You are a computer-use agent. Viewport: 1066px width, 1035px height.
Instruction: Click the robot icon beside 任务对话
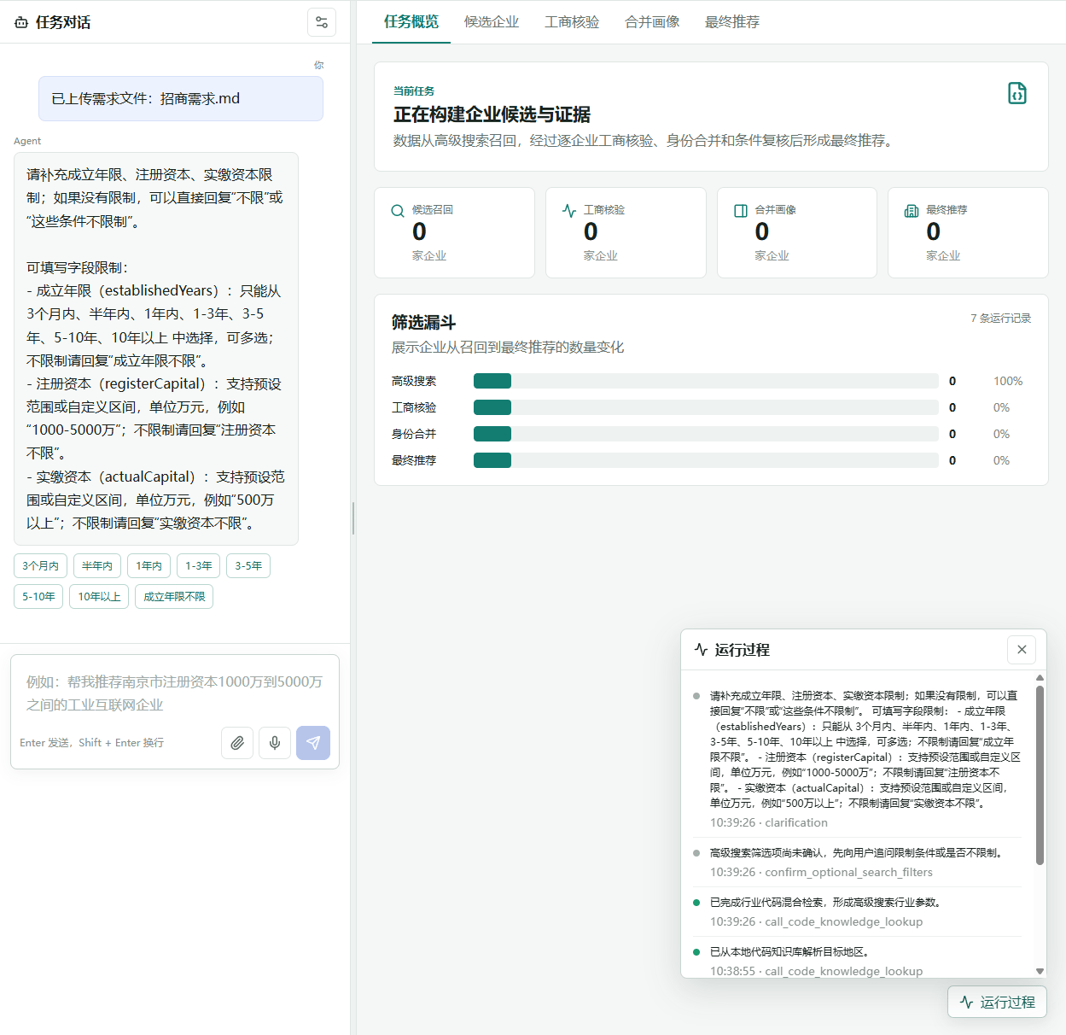point(21,22)
